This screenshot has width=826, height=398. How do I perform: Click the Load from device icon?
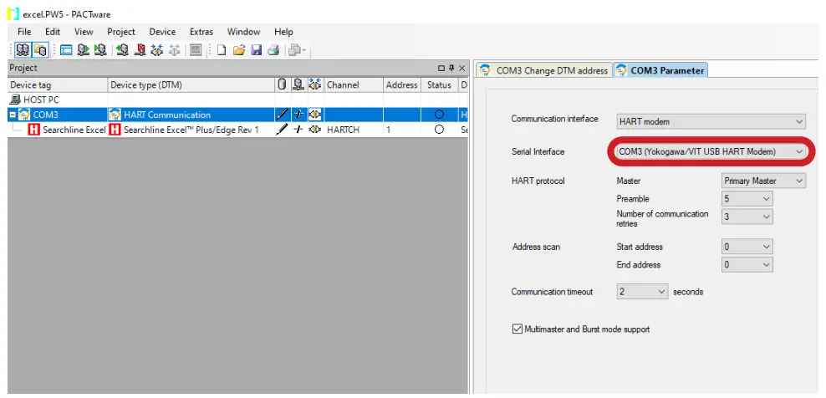pos(84,50)
